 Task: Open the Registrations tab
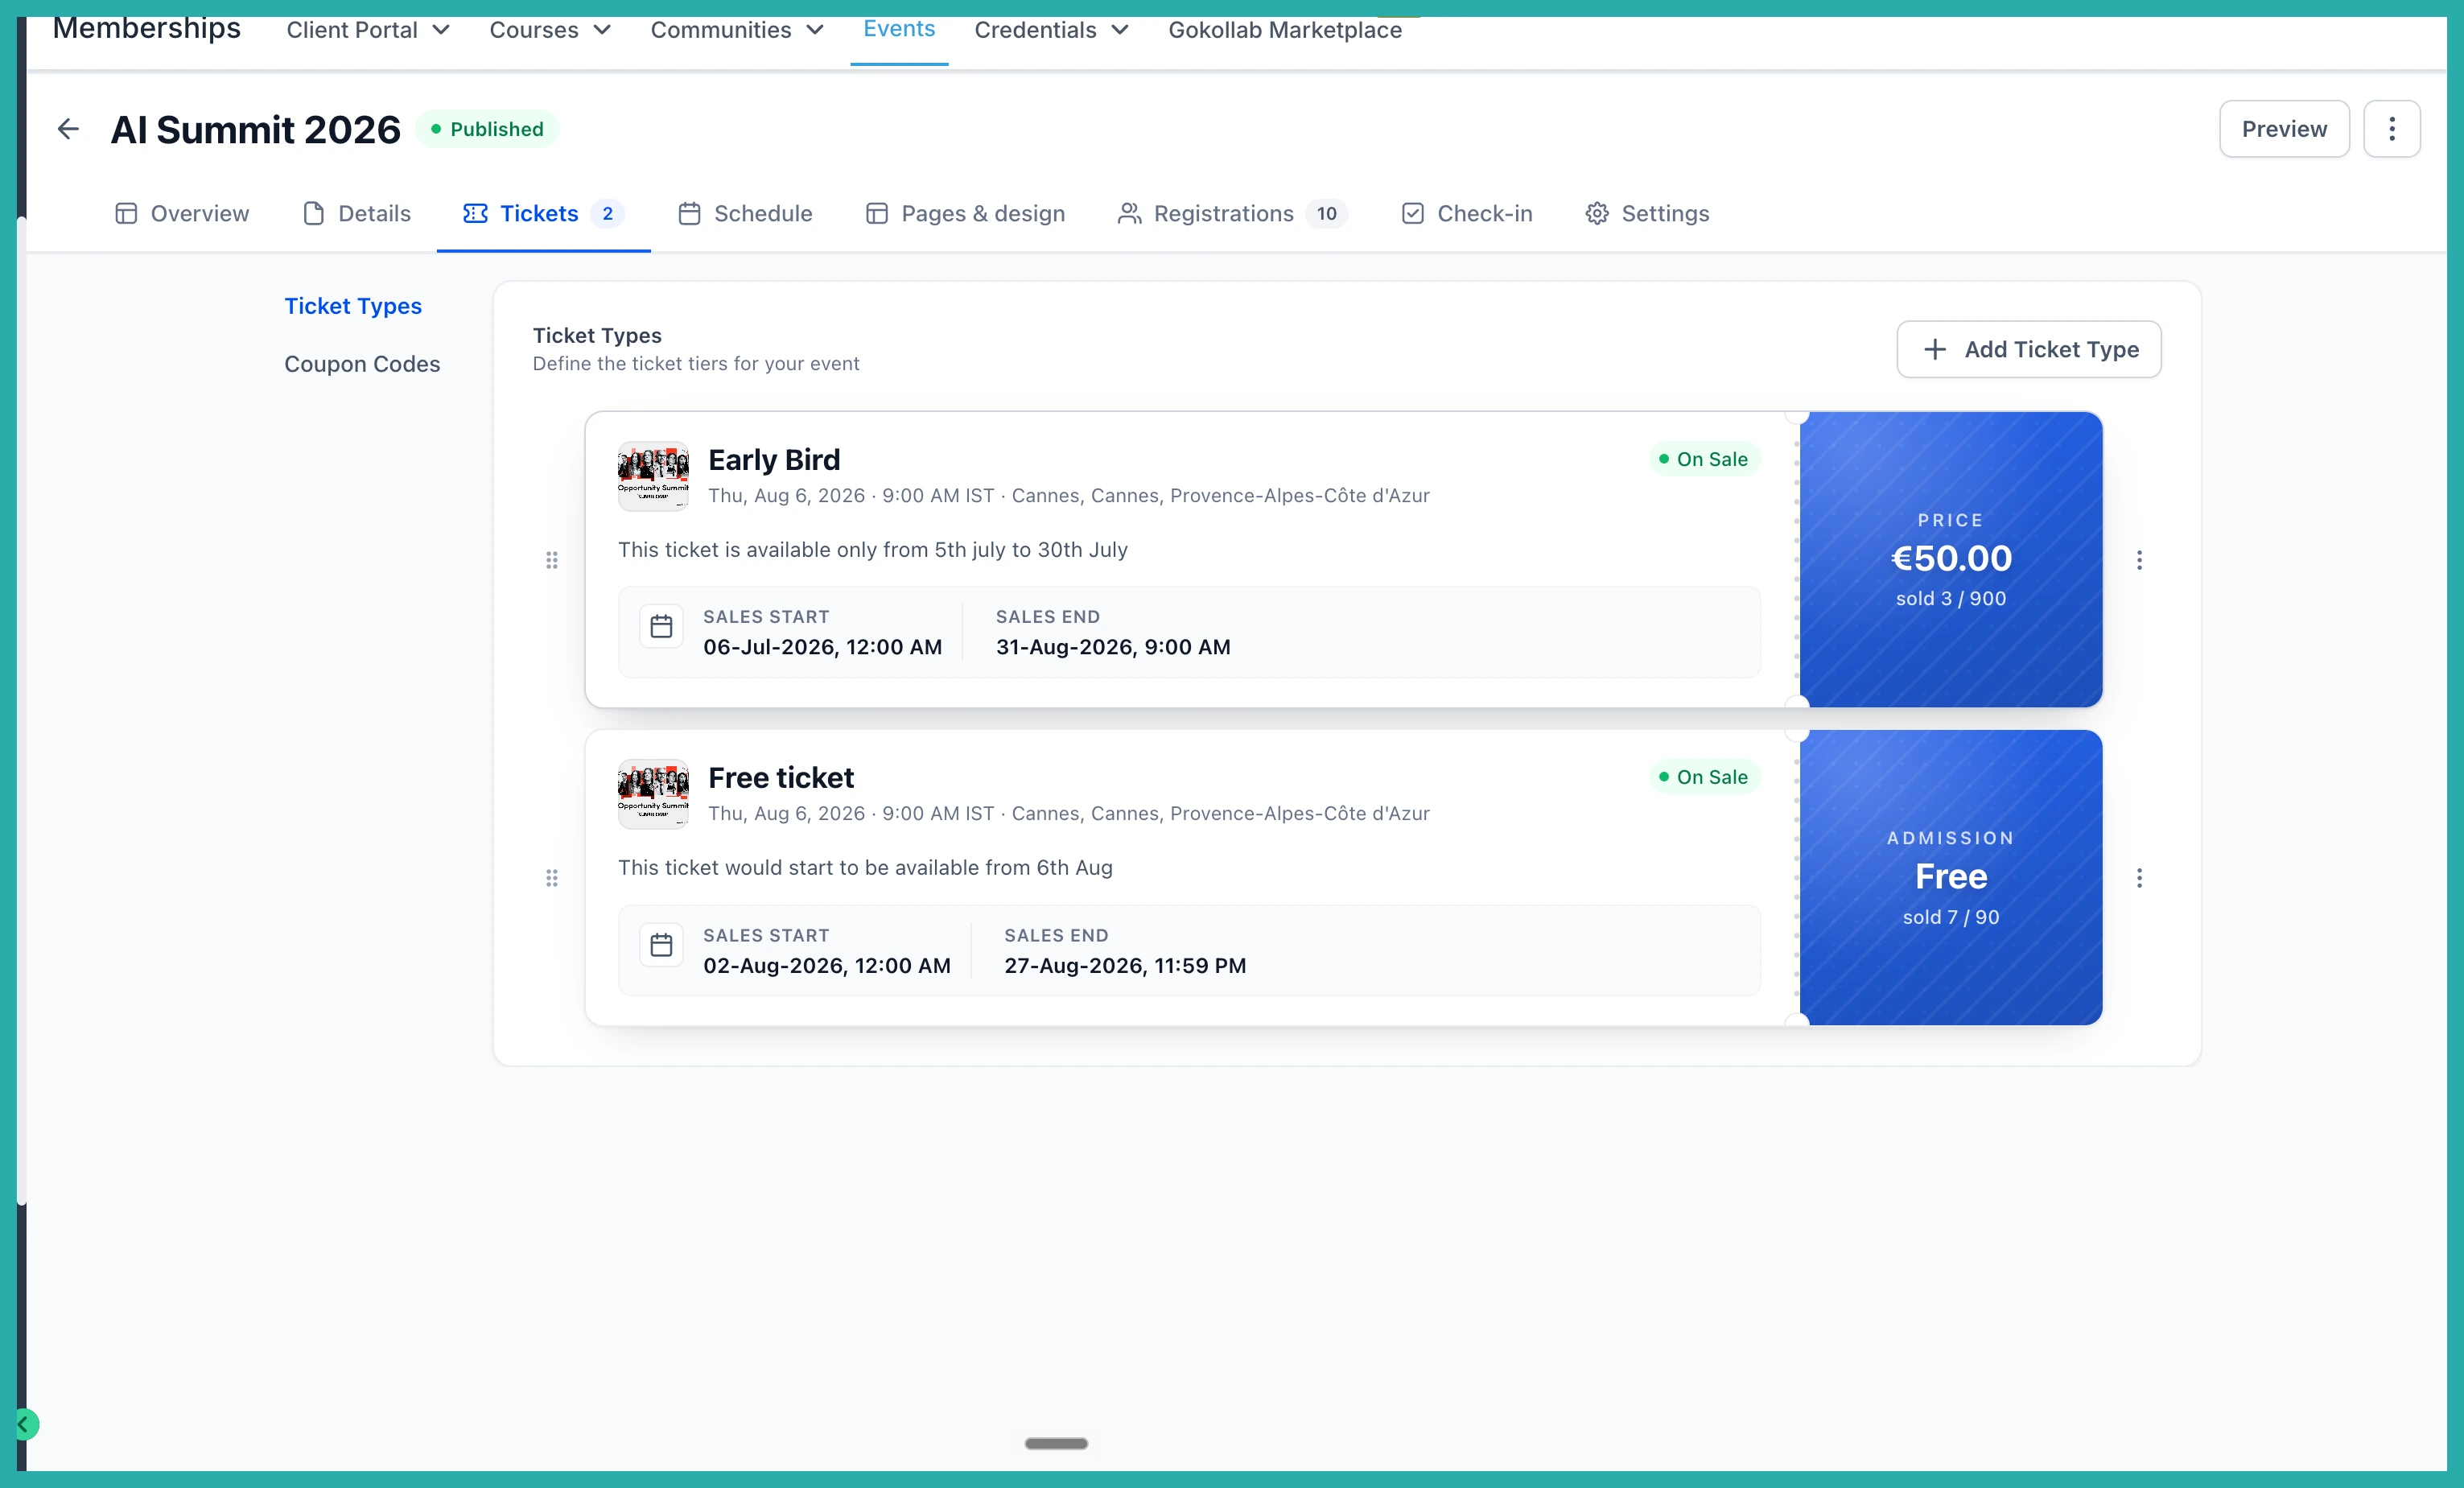pyautogui.click(x=1232, y=213)
